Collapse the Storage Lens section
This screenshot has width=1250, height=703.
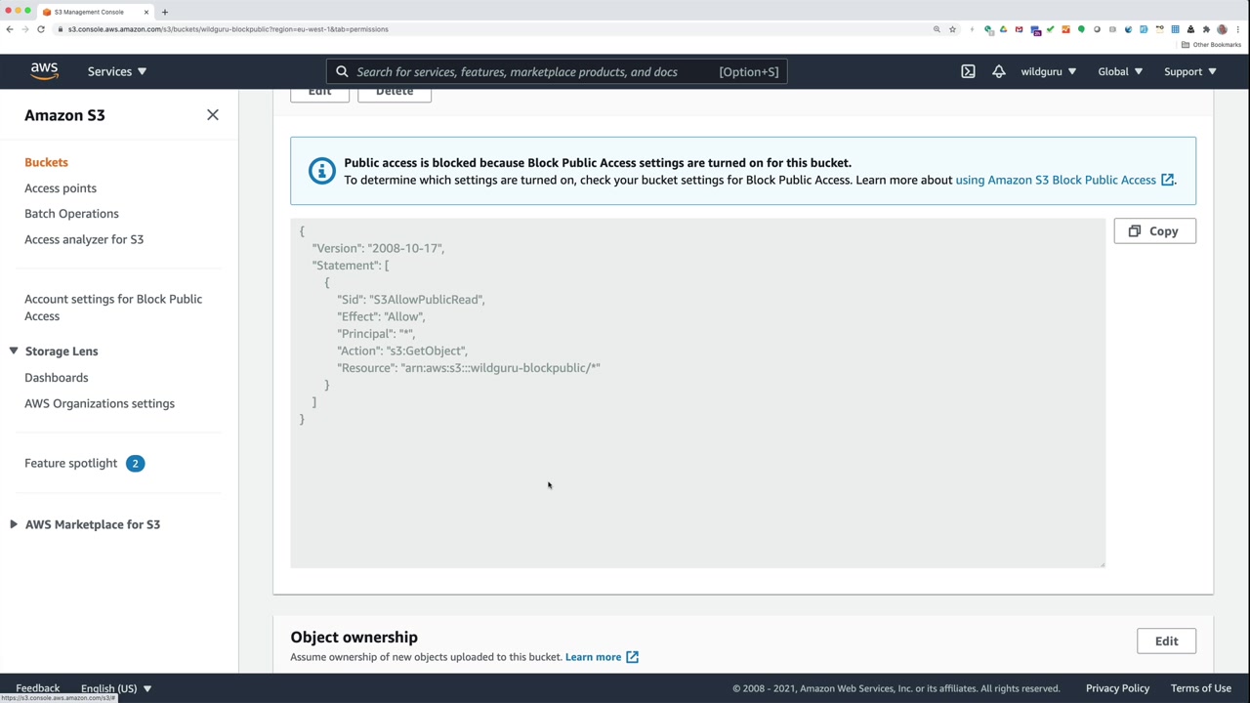14,351
